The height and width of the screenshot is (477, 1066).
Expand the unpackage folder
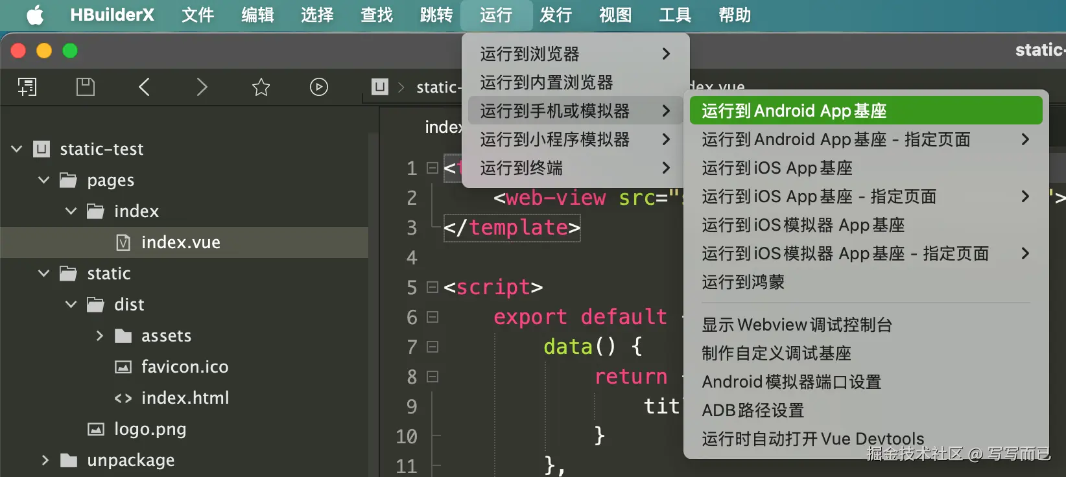[45, 460]
